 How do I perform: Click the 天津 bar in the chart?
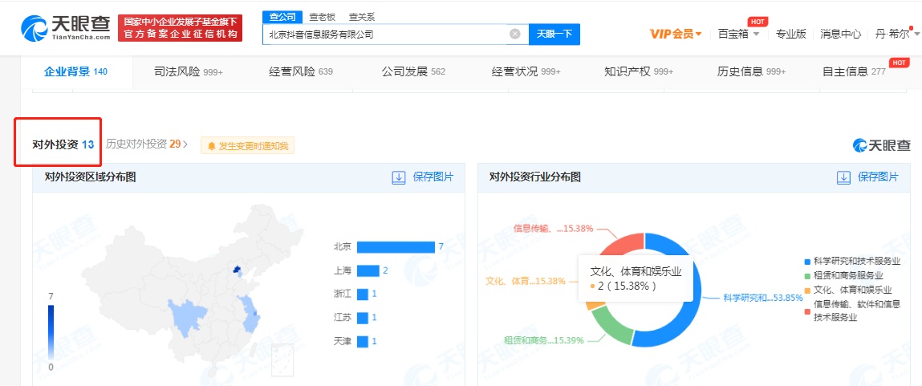[x=362, y=341]
